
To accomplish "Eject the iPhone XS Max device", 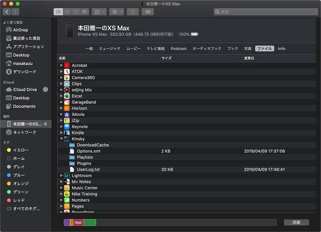I will pyautogui.click(x=45, y=124).
